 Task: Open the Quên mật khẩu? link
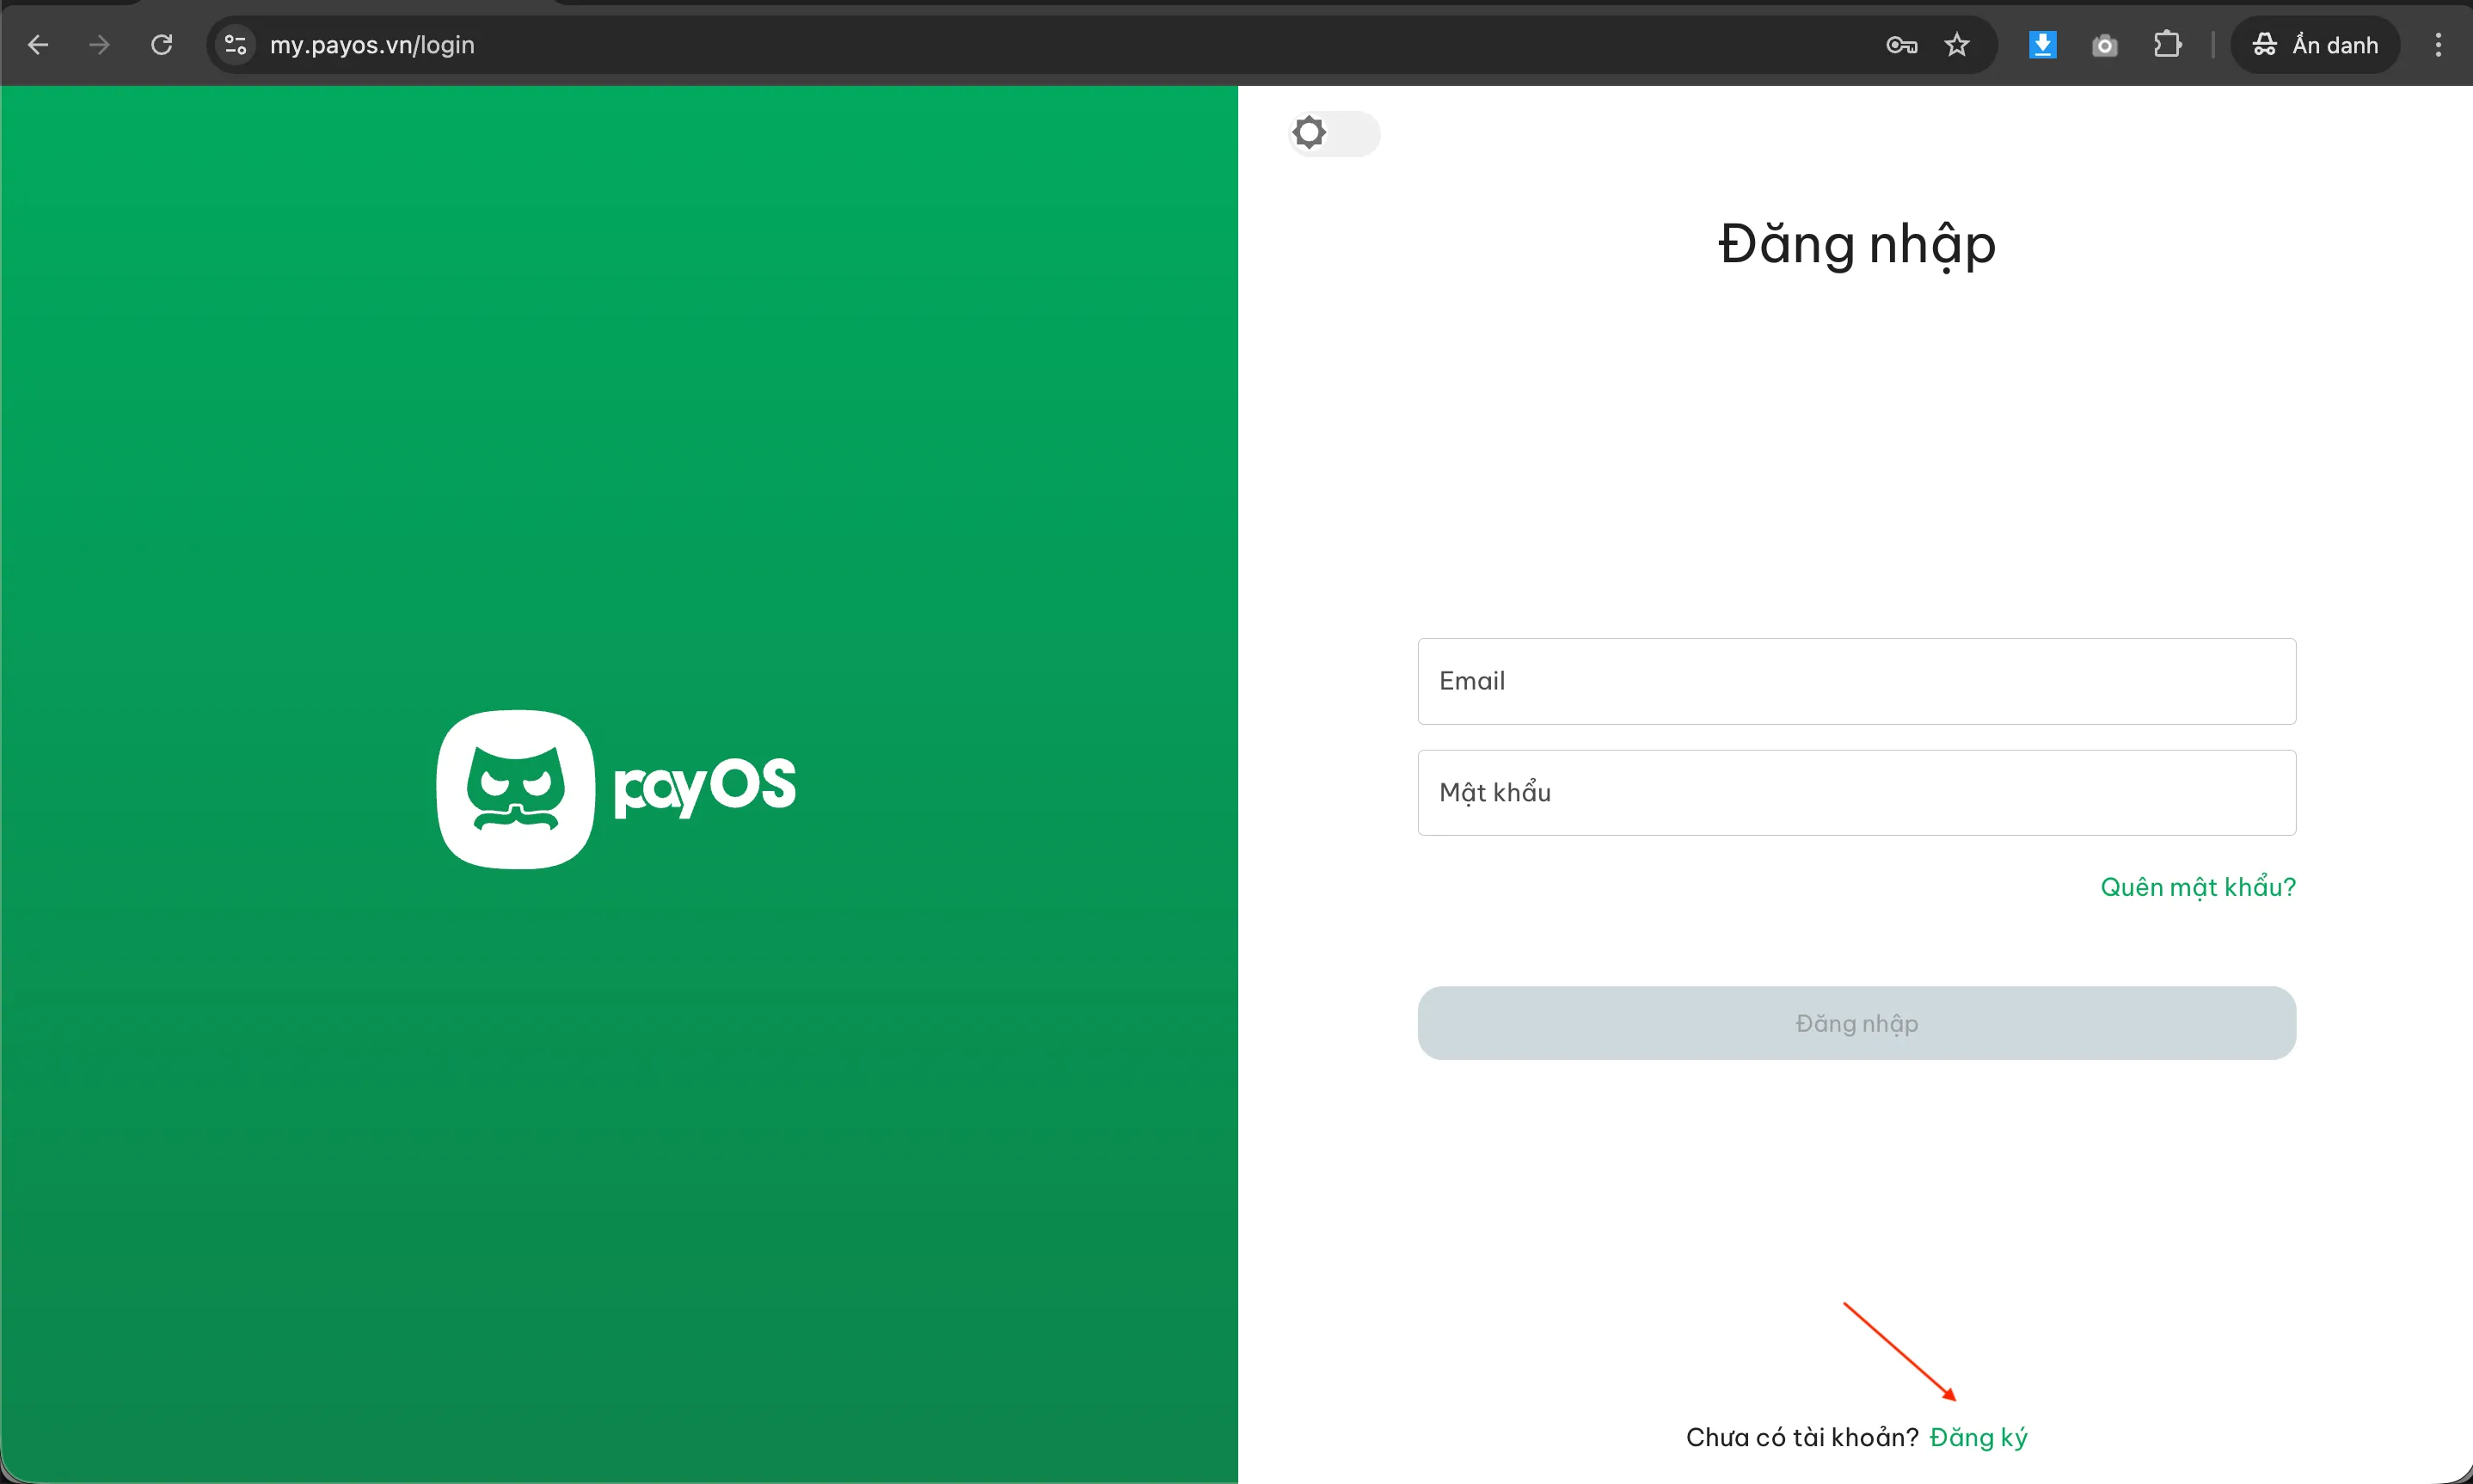point(2196,886)
